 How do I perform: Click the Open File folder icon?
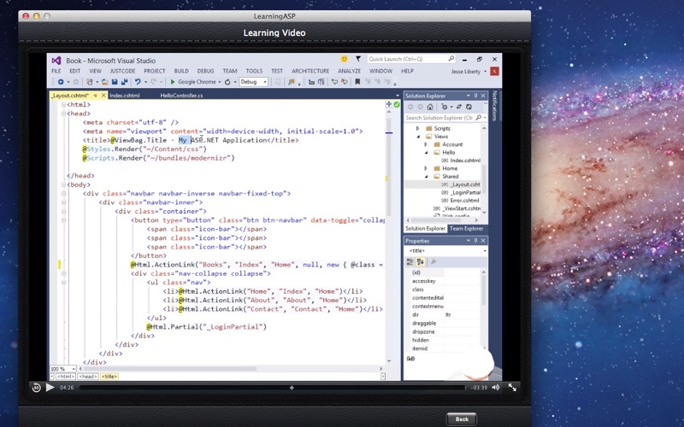[104, 82]
